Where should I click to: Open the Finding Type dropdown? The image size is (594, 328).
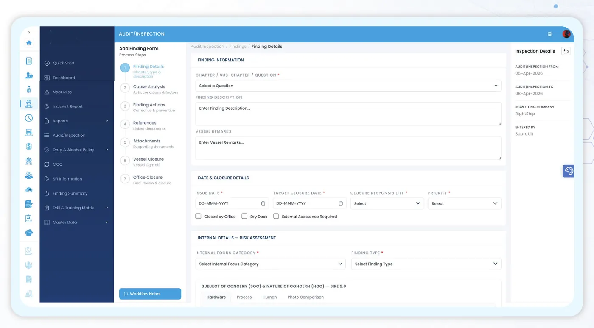[x=426, y=264]
